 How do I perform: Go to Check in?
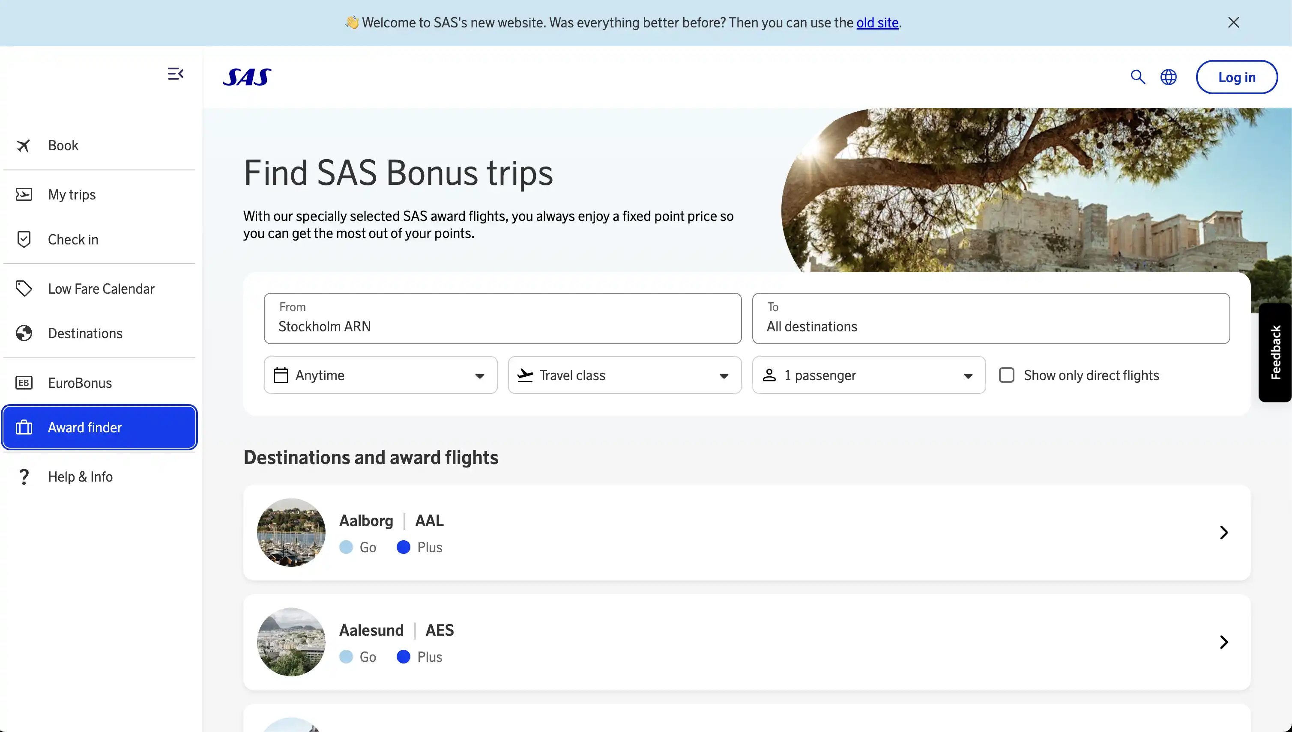pos(99,239)
